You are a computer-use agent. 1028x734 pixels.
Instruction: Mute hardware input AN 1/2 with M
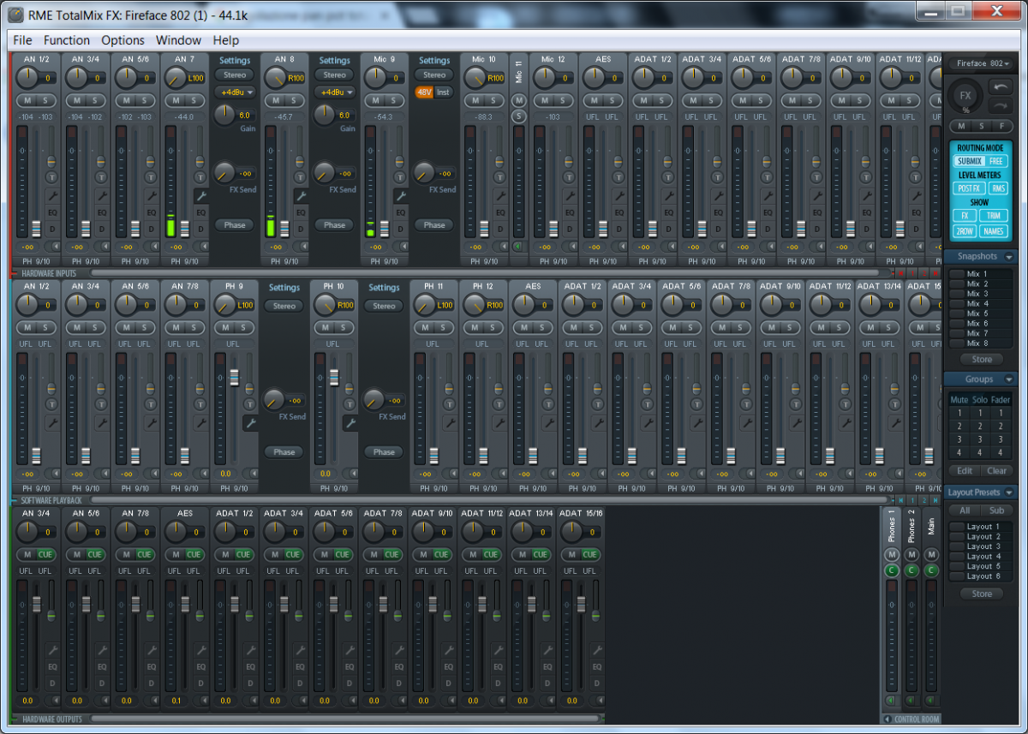(27, 100)
